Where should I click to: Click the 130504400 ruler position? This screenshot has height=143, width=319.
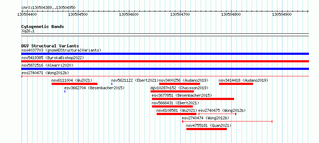coord(27,14)
